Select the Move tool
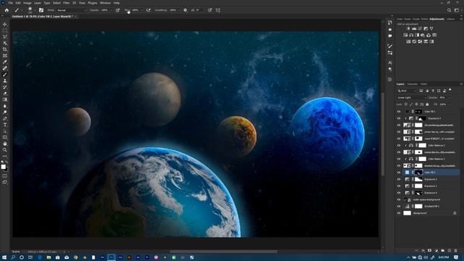464x261 pixels. click(x=5, y=24)
